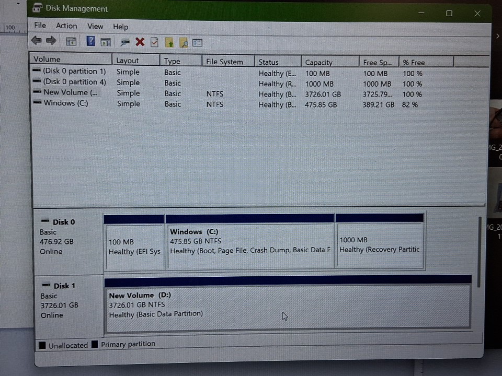Click the folder with green arrow icon
The width and height of the screenshot is (502, 376).
[x=169, y=43]
